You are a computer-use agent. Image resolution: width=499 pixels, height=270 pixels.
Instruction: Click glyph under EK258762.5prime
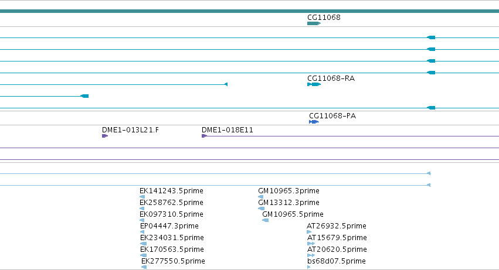(x=142, y=209)
